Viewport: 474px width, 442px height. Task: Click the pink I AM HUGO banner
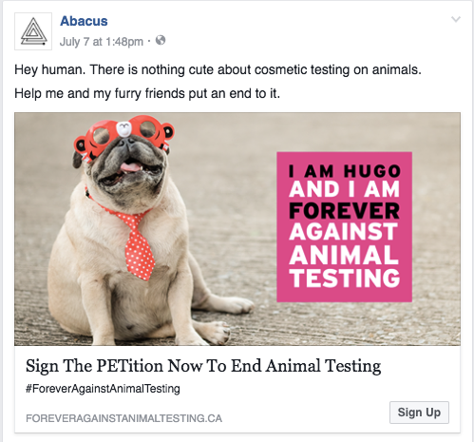[x=345, y=227]
